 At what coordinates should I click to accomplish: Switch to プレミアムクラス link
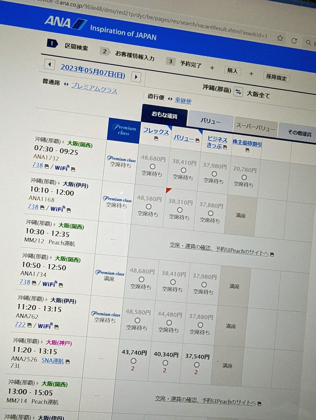(94, 88)
